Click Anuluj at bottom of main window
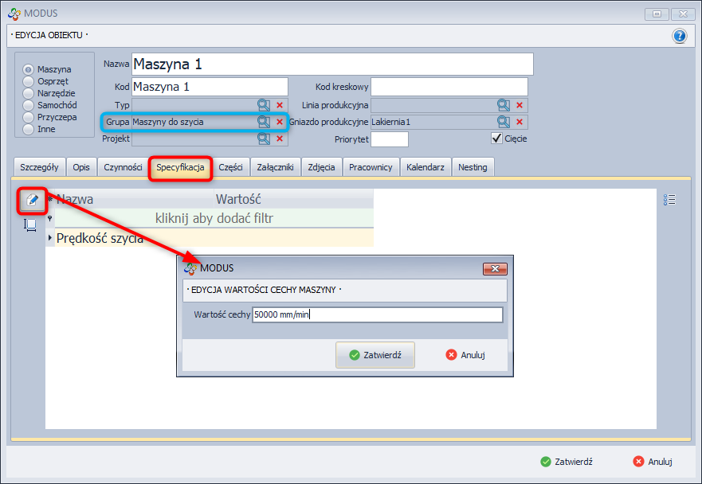 point(653,462)
